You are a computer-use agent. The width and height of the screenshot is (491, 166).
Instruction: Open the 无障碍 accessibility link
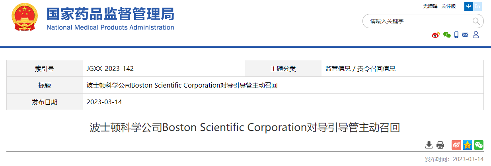pyautogui.click(x=430, y=6)
